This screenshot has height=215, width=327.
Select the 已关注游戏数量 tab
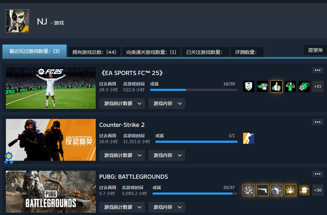coord(205,52)
